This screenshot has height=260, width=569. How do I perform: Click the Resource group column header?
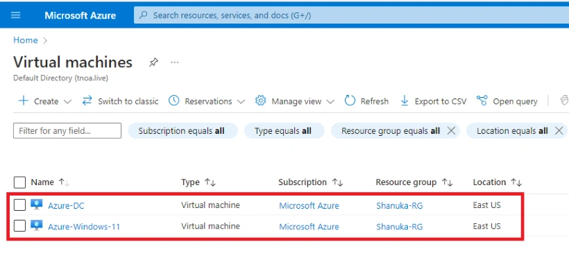[x=406, y=182]
